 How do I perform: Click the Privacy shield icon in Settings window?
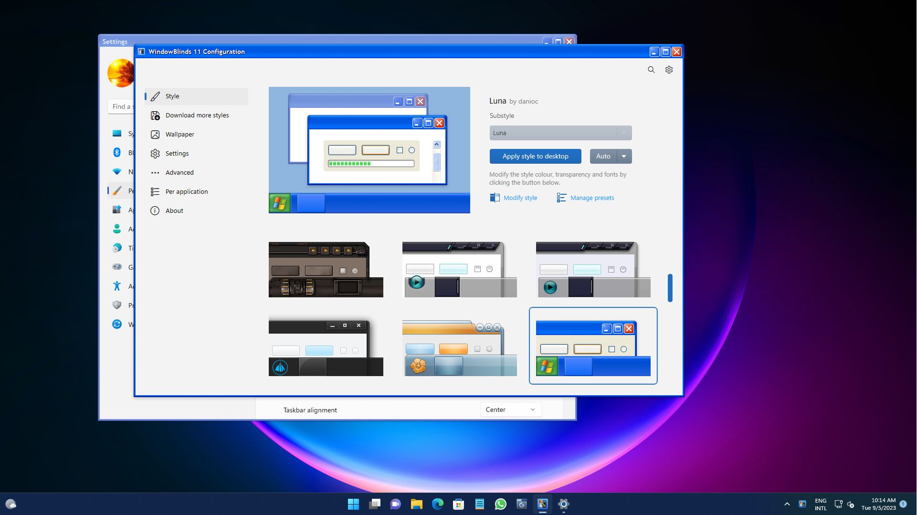[117, 305]
